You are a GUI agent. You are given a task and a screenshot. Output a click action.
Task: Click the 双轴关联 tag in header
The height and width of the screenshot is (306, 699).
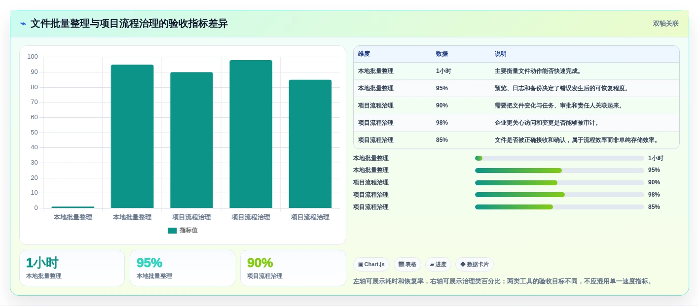[x=665, y=24]
